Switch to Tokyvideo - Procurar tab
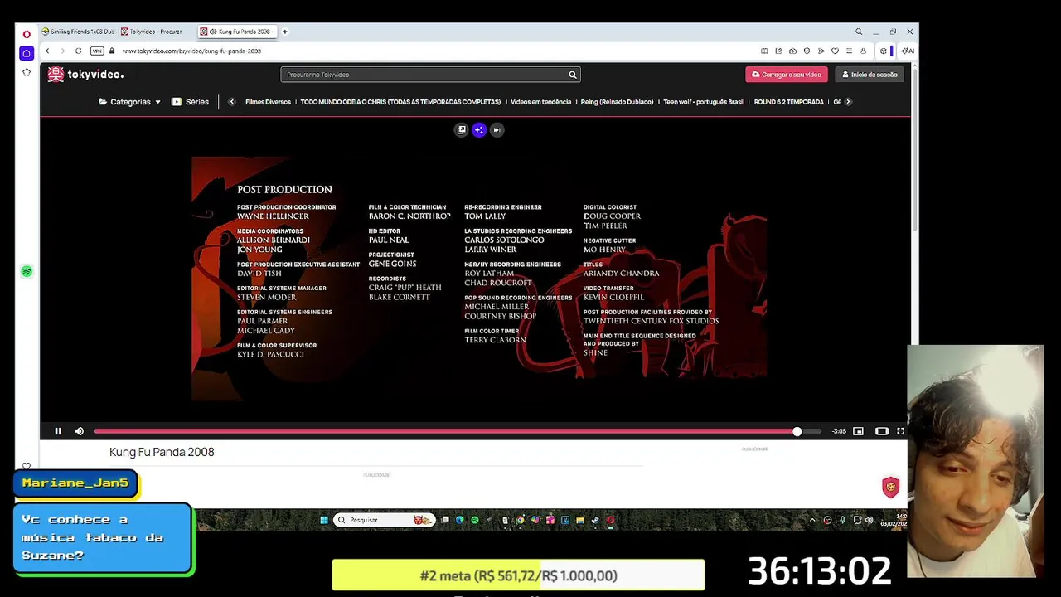 (154, 32)
